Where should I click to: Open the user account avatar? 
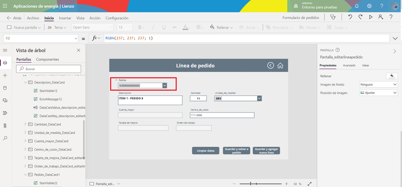coord(394,6)
